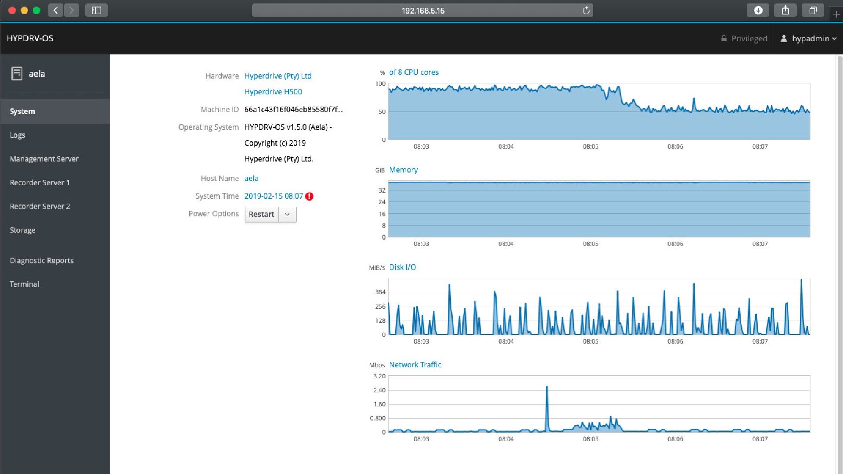This screenshot has height=474, width=843.
Task: Press the Restart power button
Action: [x=262, y=214]
